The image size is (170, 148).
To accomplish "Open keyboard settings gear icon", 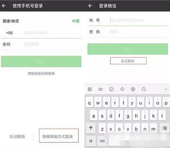I will (x=133, y=89).
